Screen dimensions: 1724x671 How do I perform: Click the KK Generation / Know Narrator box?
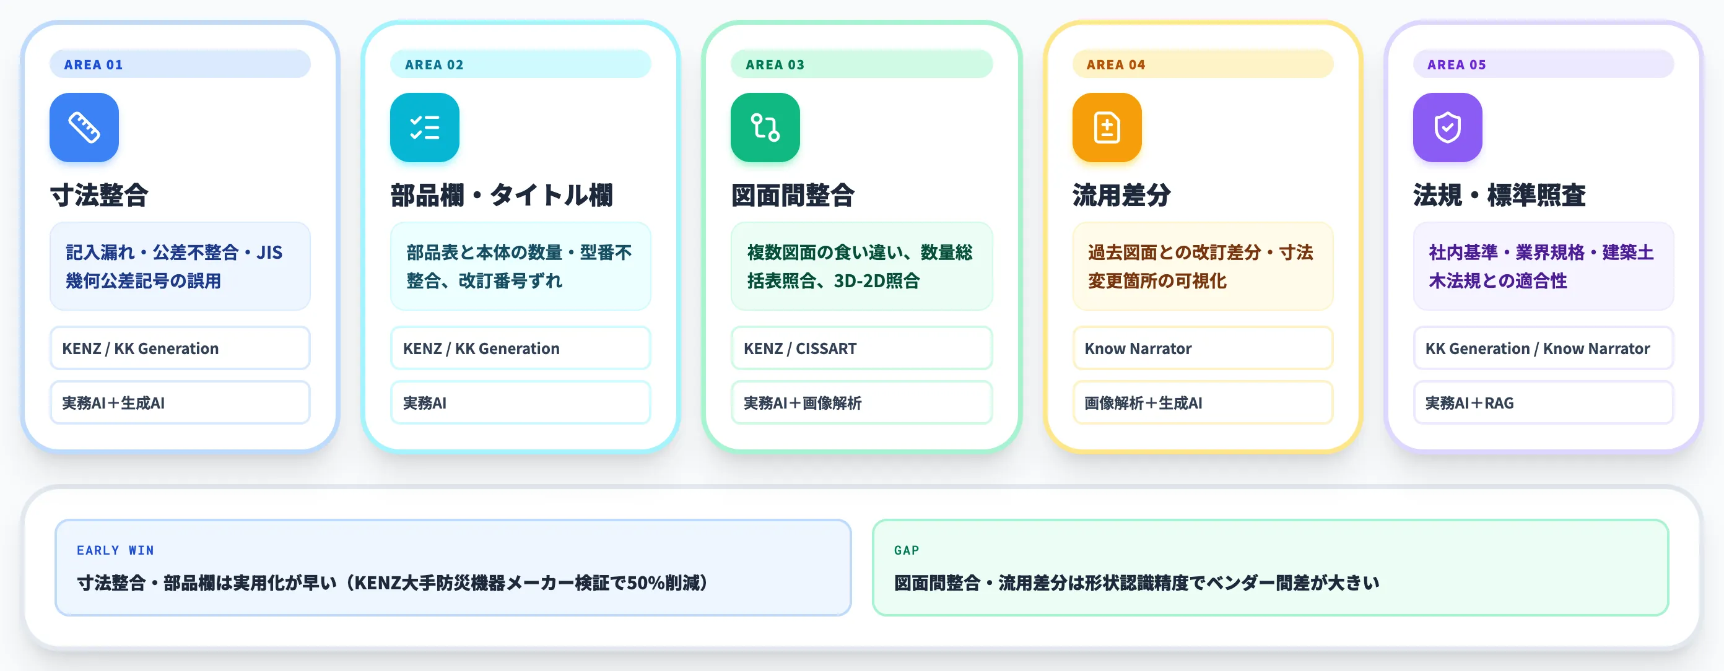point(1543,348)
